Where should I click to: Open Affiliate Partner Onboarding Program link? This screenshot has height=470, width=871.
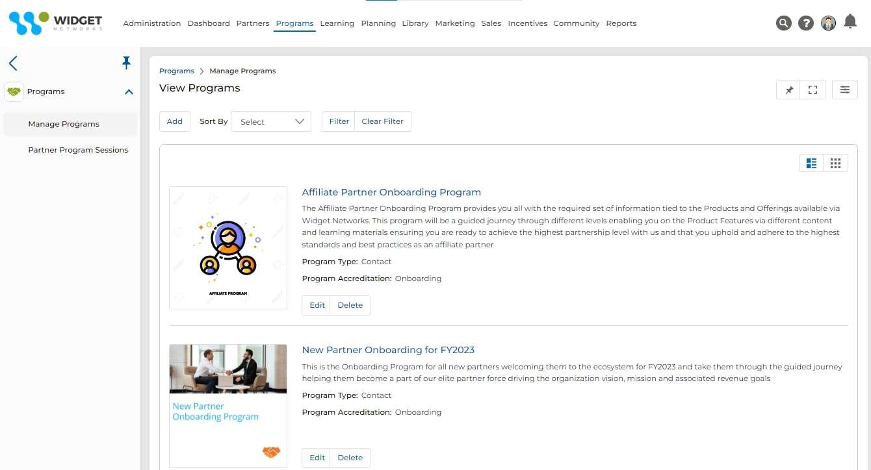click(391, 192)
